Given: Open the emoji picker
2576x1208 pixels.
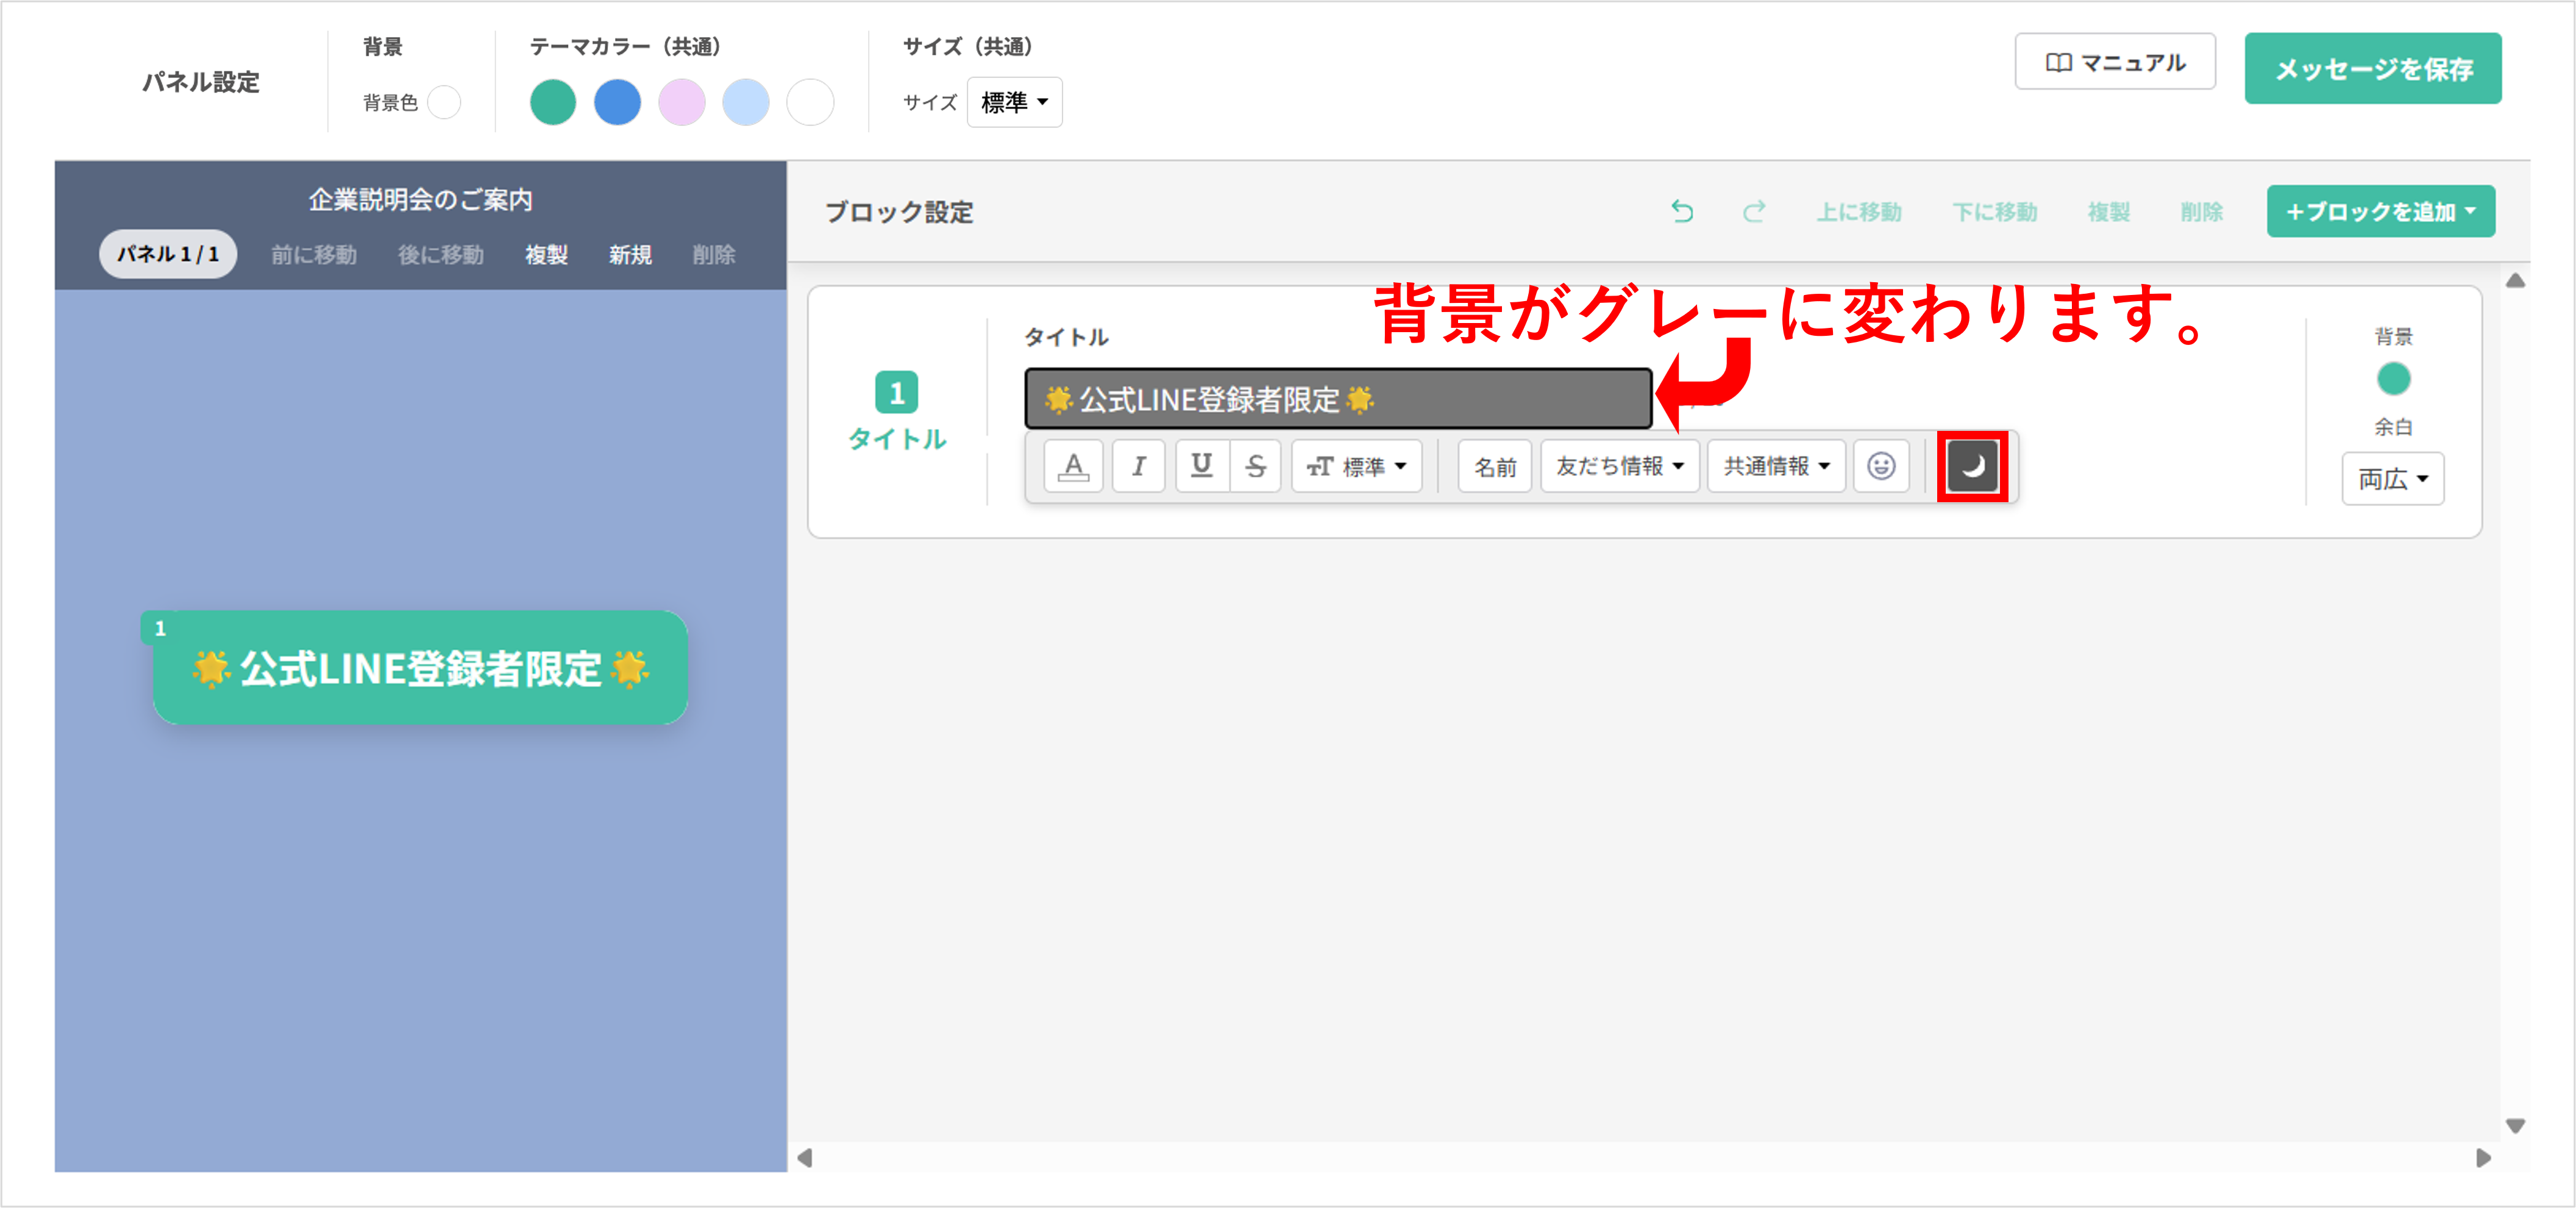Looking at the screenshot, I should 1881,466.
